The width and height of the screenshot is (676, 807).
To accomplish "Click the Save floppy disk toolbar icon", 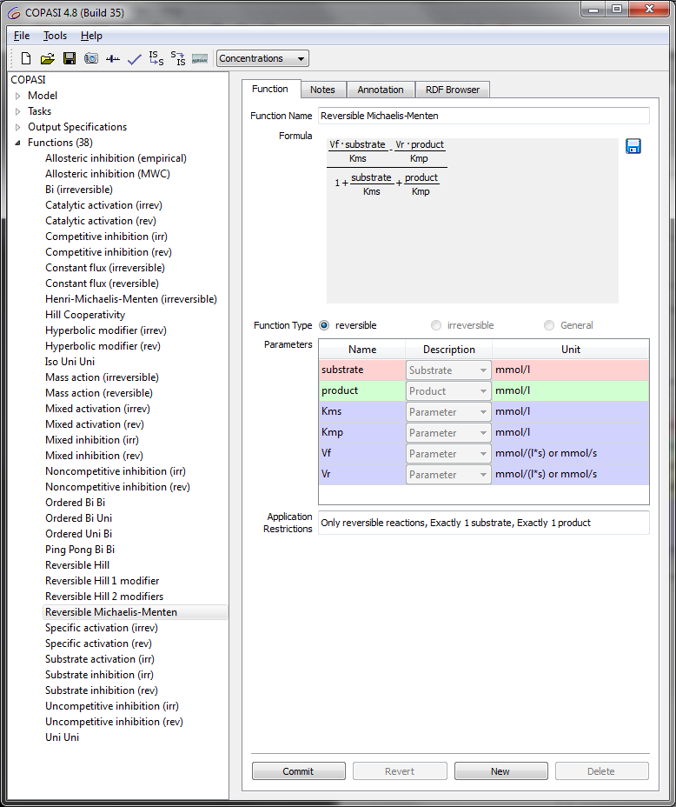I will point(69,58).
